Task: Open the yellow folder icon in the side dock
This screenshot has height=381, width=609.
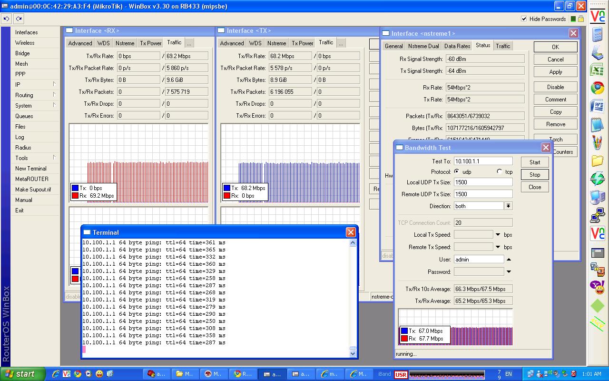Action: [x=597, y=160]
